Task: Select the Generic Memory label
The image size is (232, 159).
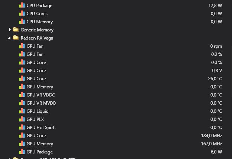Action: pyautogui.click(x=37, y=30)
